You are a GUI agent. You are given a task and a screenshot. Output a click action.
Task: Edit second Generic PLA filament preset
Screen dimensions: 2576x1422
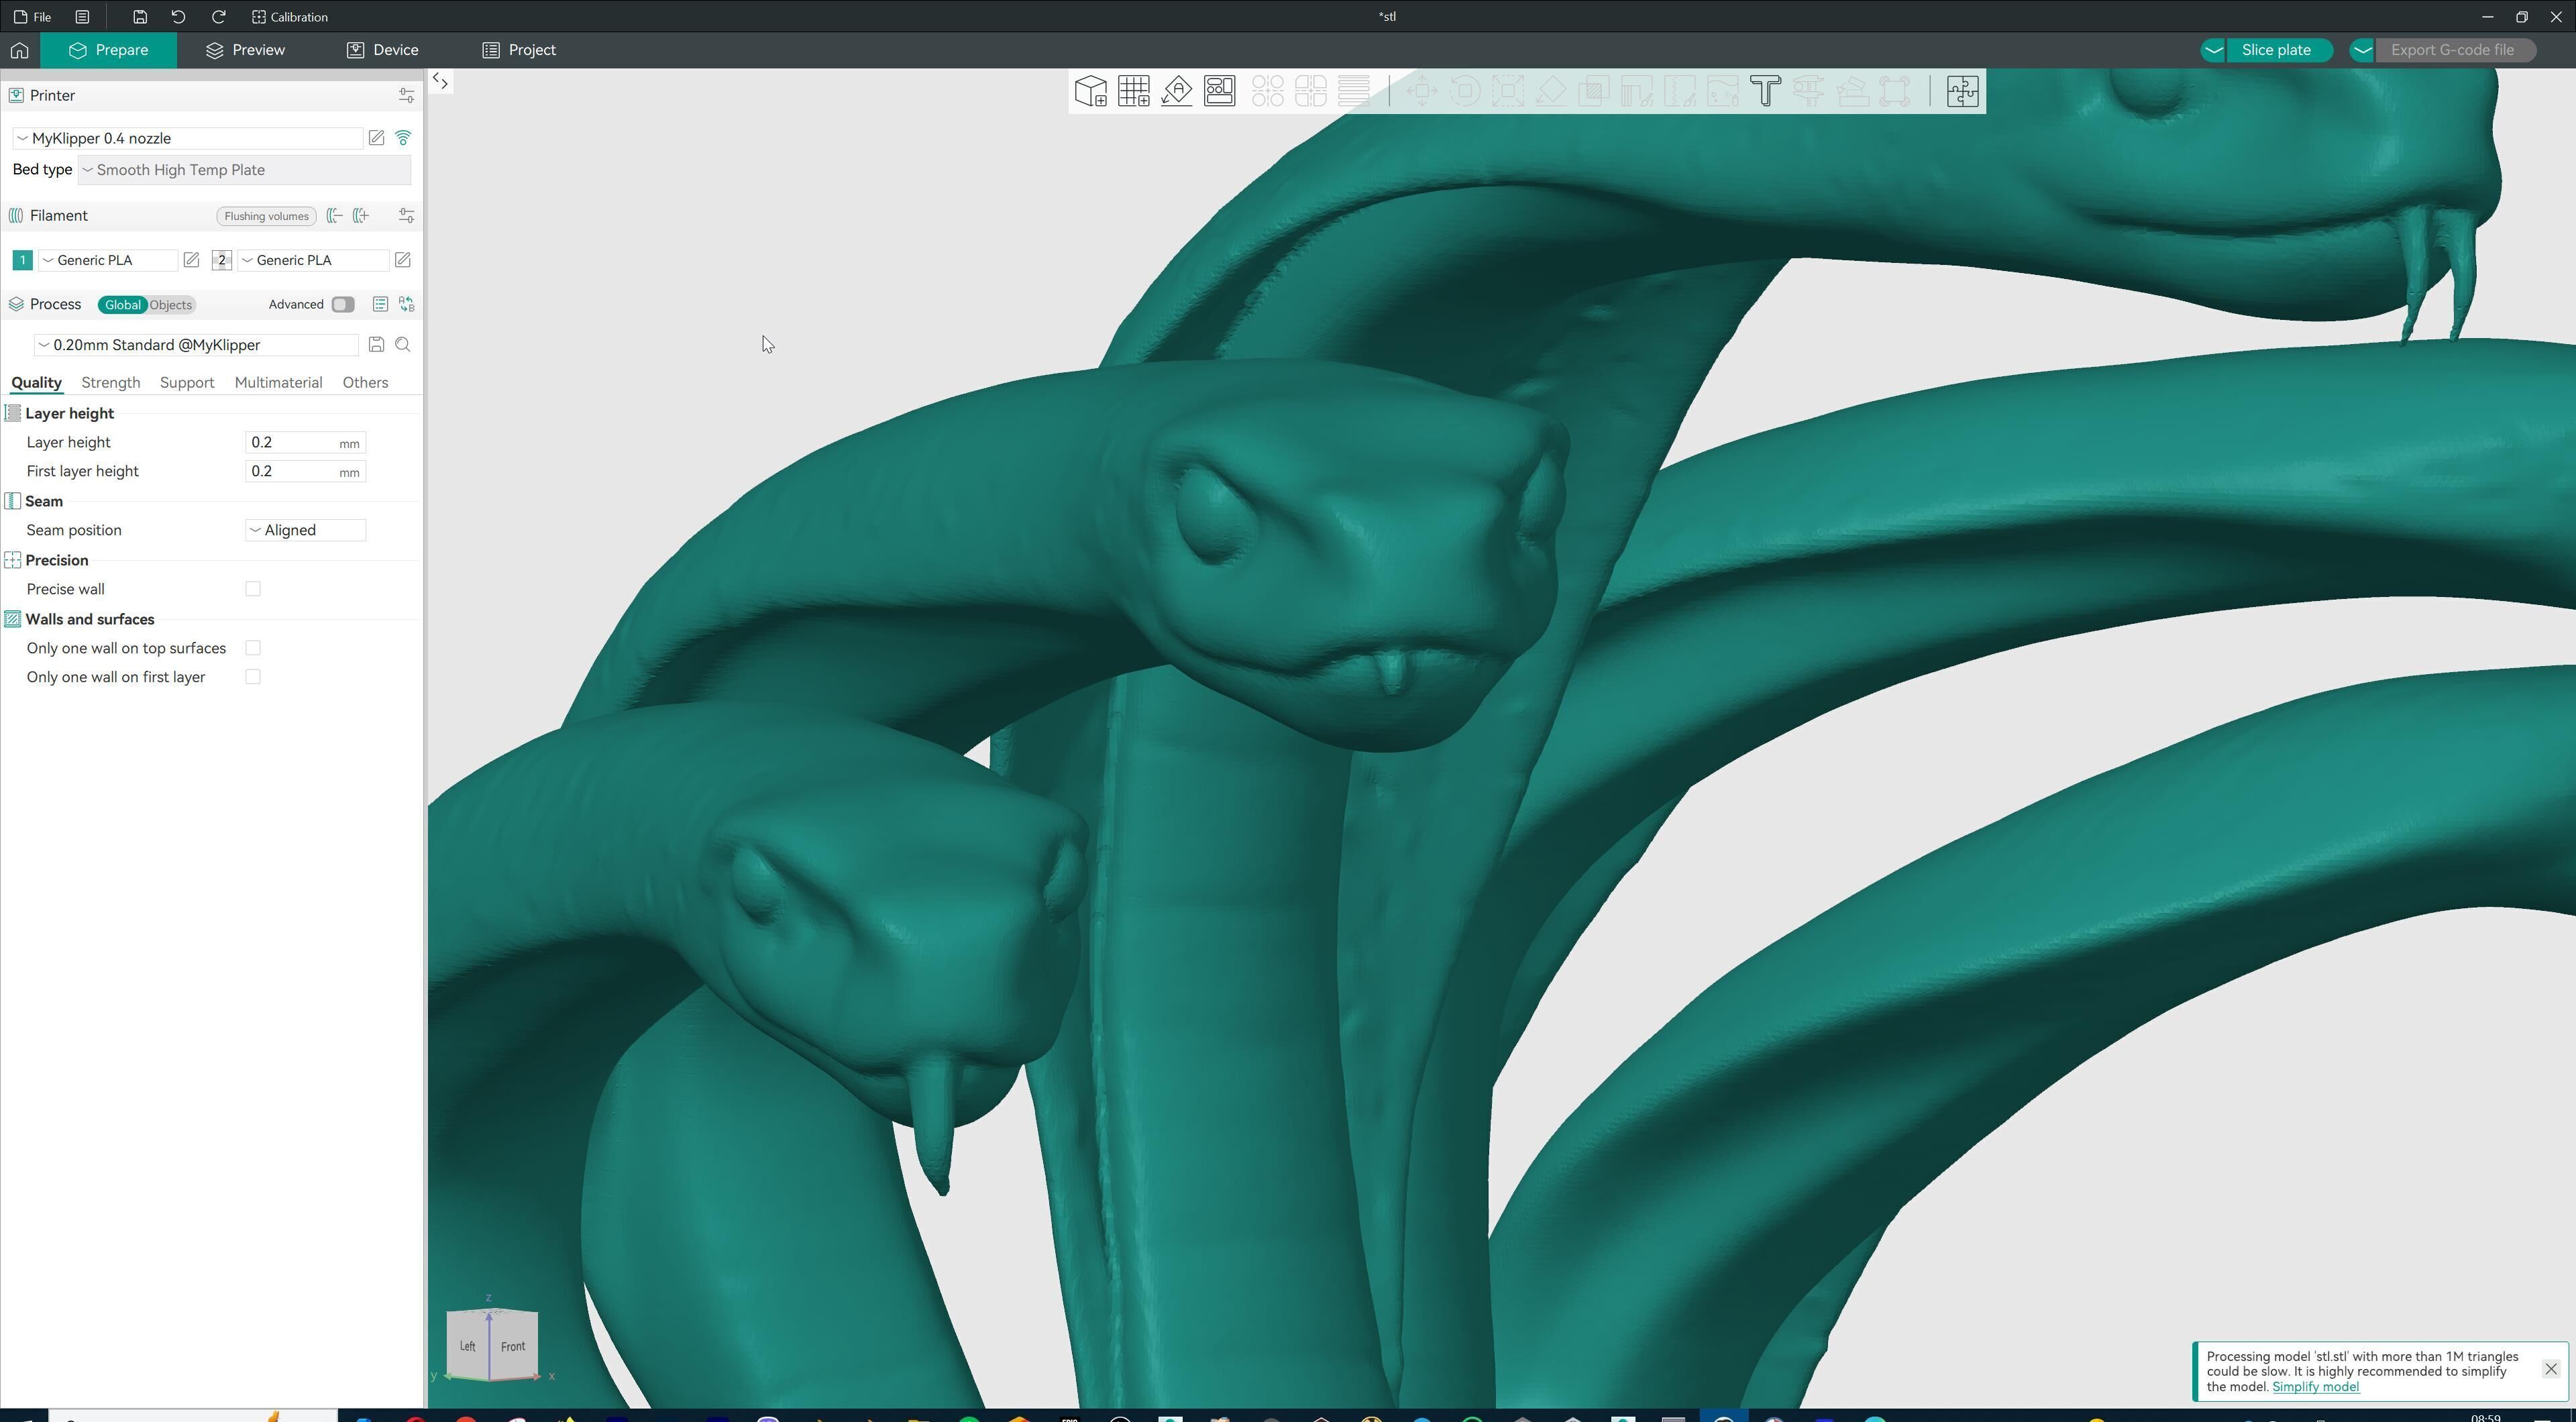[402, 260]
